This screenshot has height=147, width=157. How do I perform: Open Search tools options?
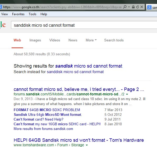pos(114,40)
